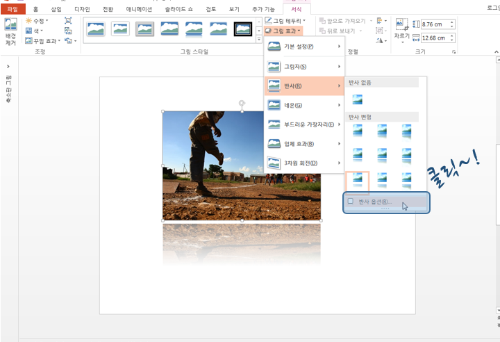The height and width of the screenshot is (342, 500).
Task: Open the 네온(G) glow submenu
Action: 304,105
